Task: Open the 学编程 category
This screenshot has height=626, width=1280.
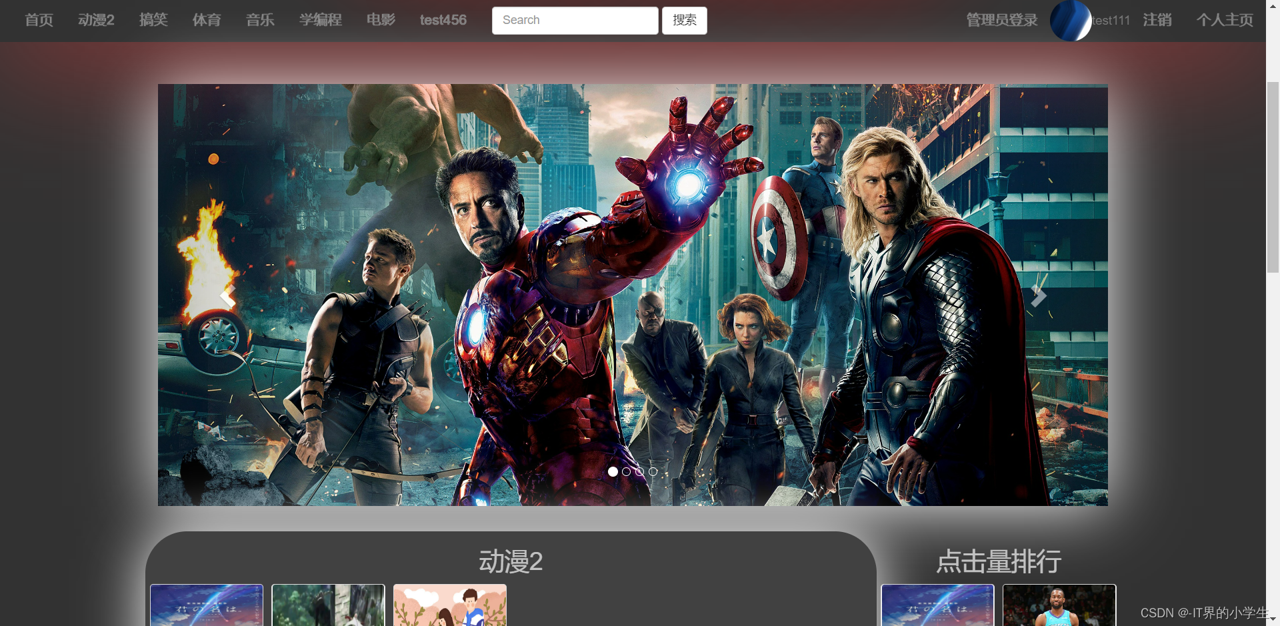Action: [321, 20]
